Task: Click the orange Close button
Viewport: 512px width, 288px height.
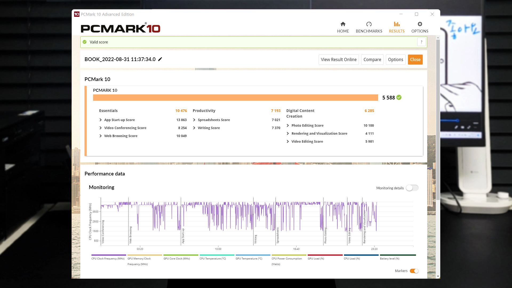Action: coord(415,60)
